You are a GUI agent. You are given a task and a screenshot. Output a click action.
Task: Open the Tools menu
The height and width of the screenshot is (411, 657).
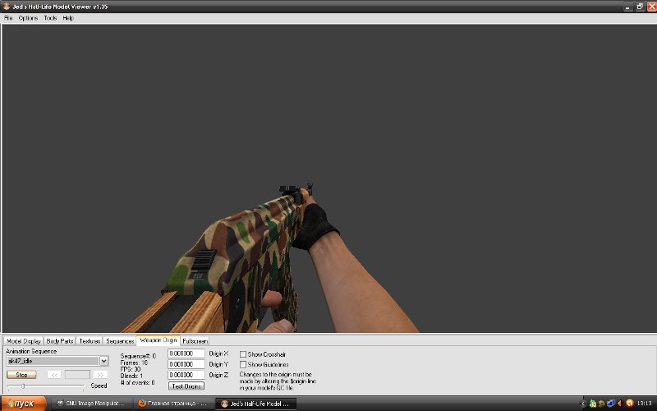(x=50, y=18)
